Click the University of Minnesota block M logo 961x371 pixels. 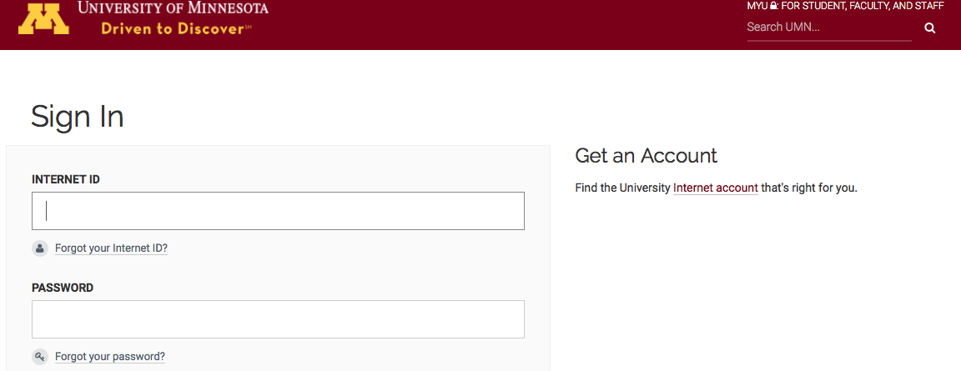coord(44,18)
